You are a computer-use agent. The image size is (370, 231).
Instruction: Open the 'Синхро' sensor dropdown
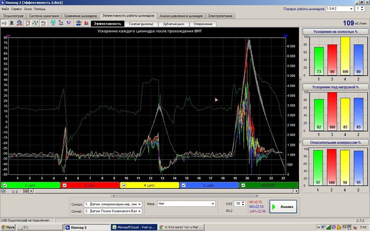[113, 204]
